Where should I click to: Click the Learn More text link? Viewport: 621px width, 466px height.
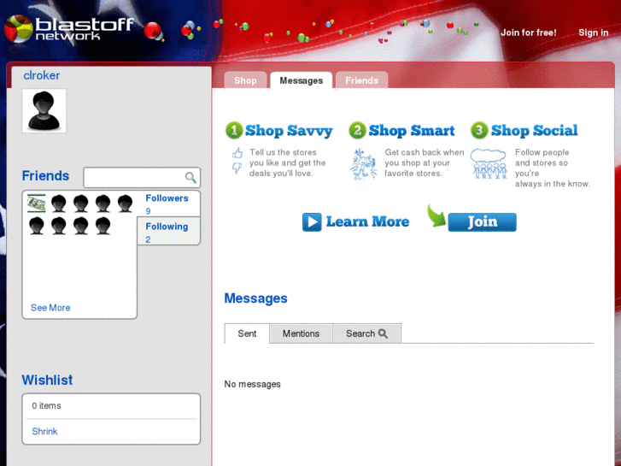click(x=367, y=221)
